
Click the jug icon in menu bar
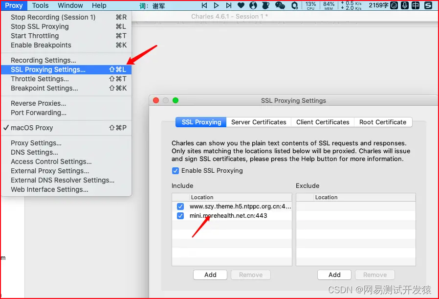click(265, 5)
